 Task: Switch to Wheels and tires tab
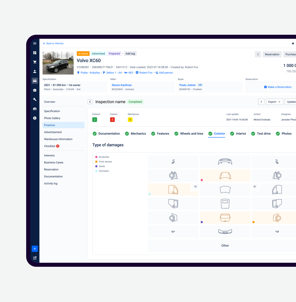click(189, 134)
